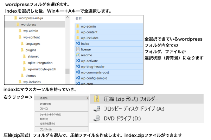
Task: Click the wordpress-4.8-ja folder icon in tree
Action: point(16,18)
